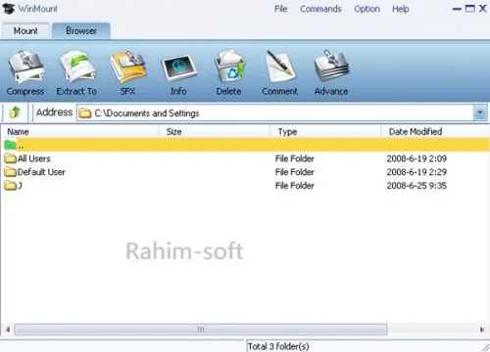490x352 pixels.
Task: Open the Commands menu
Action: click(320, 9)
